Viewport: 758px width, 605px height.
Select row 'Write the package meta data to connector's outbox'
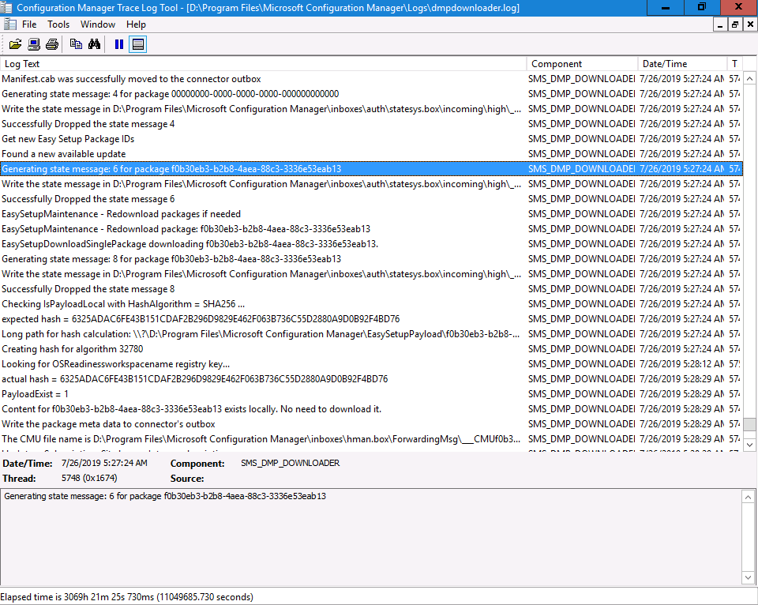(371, 423)
